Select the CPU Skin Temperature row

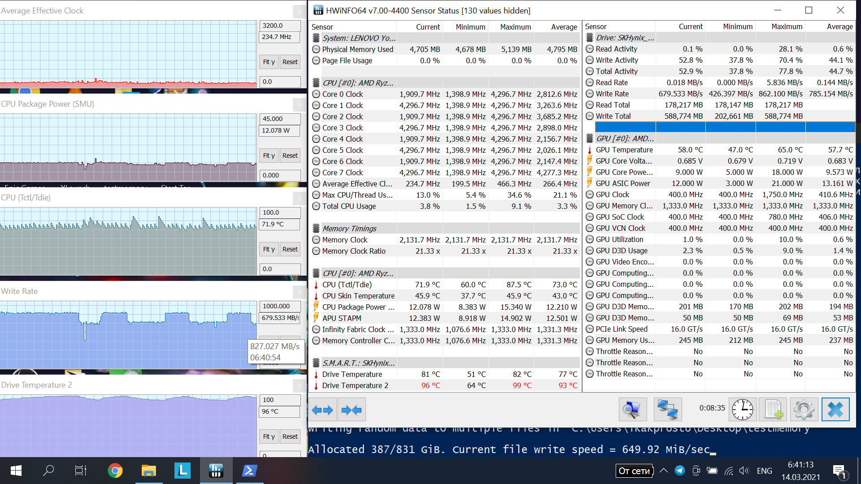(444, 296)
